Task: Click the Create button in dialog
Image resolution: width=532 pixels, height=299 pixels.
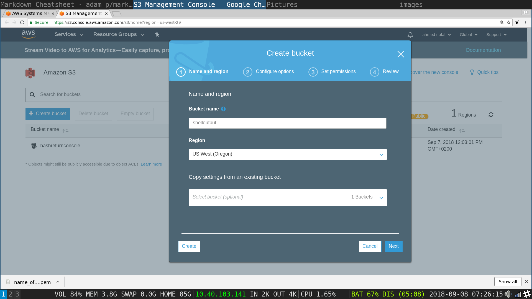Action: [189, 246]
